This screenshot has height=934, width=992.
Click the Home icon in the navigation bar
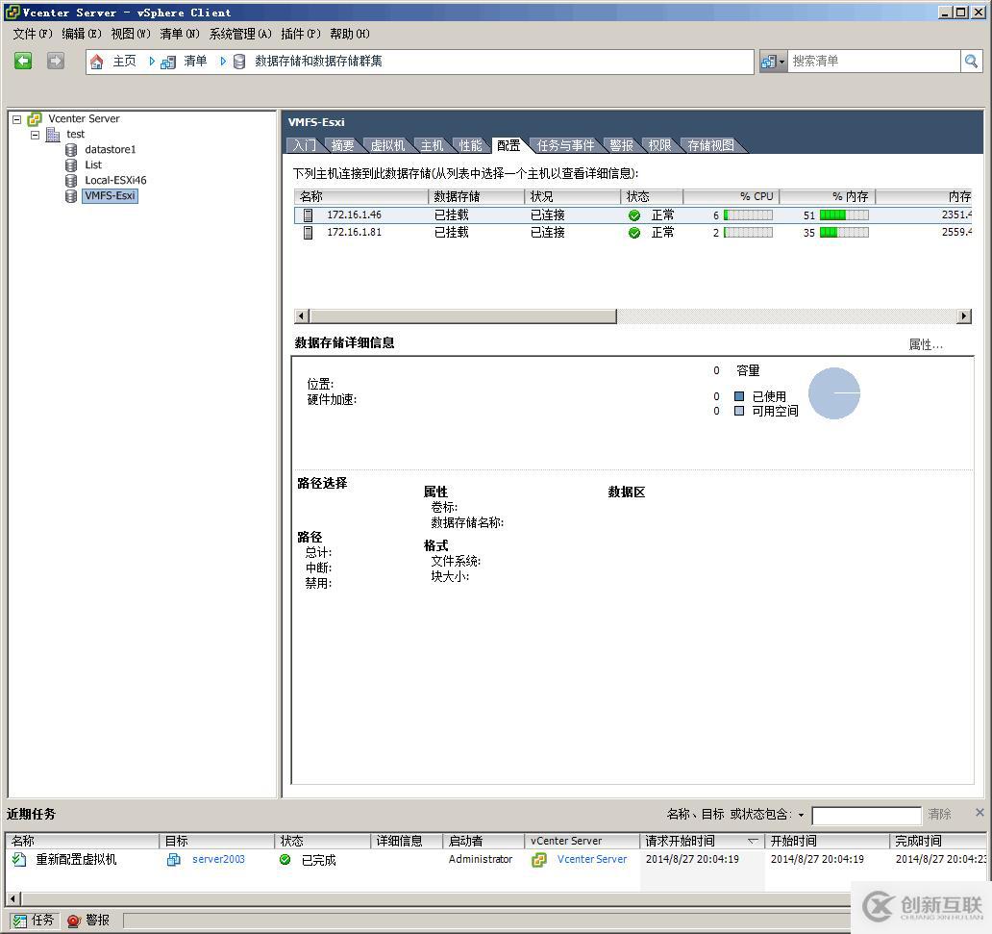(98, 61)
